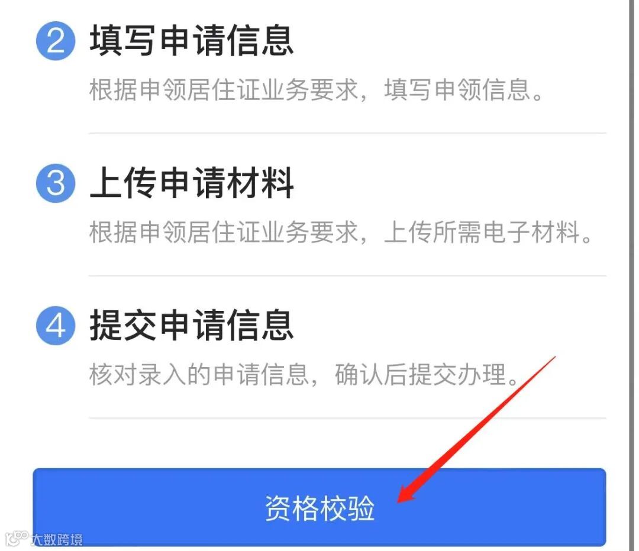Screen dimensions: 639x551
Task: Click the divider below step 4
Action: pyautogui.click(x=347, y=418)
